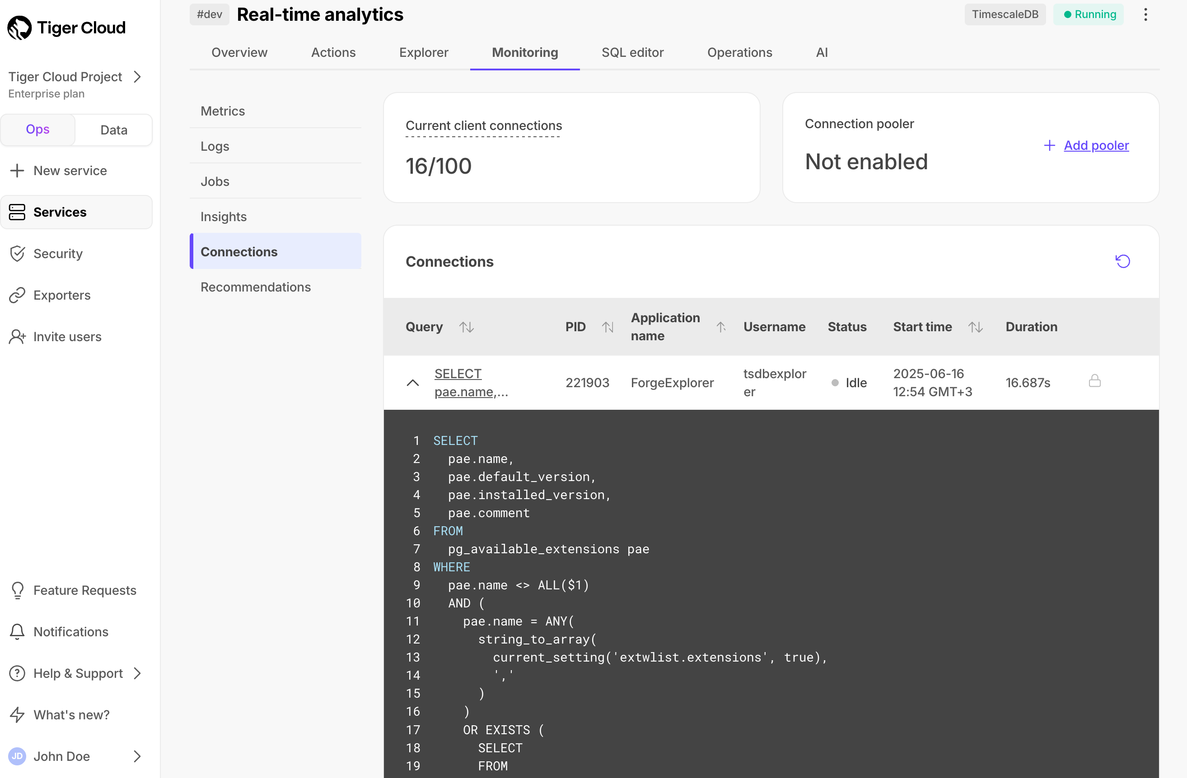Open the SQL editor tab
This screenshot has width=1187, height=778.
pos(632,52)
